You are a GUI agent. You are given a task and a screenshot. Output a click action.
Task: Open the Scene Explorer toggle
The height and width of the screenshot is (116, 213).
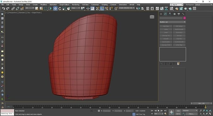(x=148, y=9)
